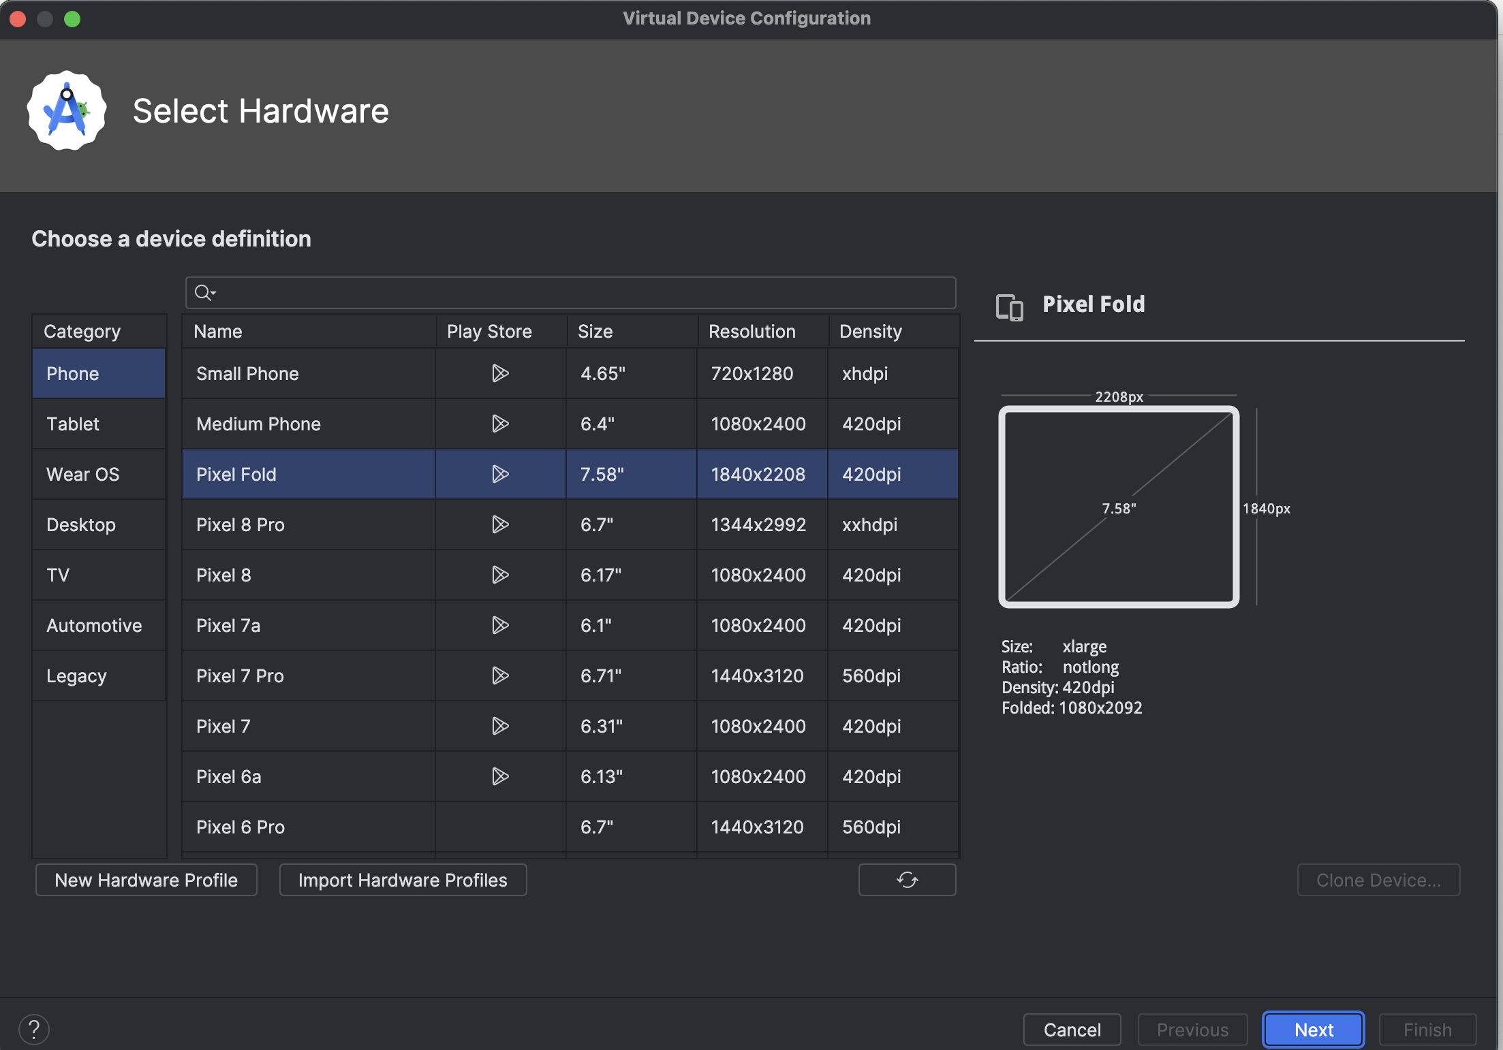
Task: Click the Folded: 1080x2092 detail text
Action: click(1072, 707)
